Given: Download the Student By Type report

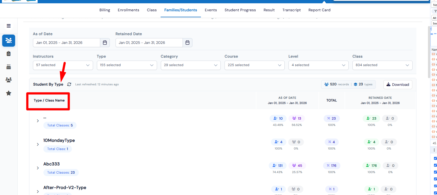Looking at the screenshot, I should (398, 84).
